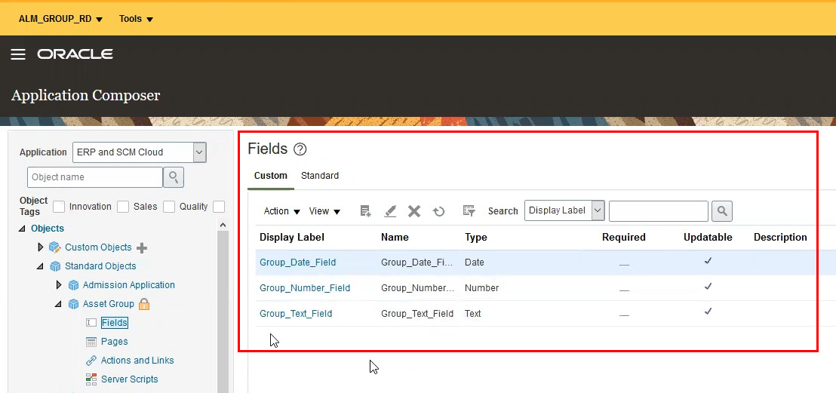836x393 pixels.
Task: Click the Oracle logo
Action: point(75,54)
